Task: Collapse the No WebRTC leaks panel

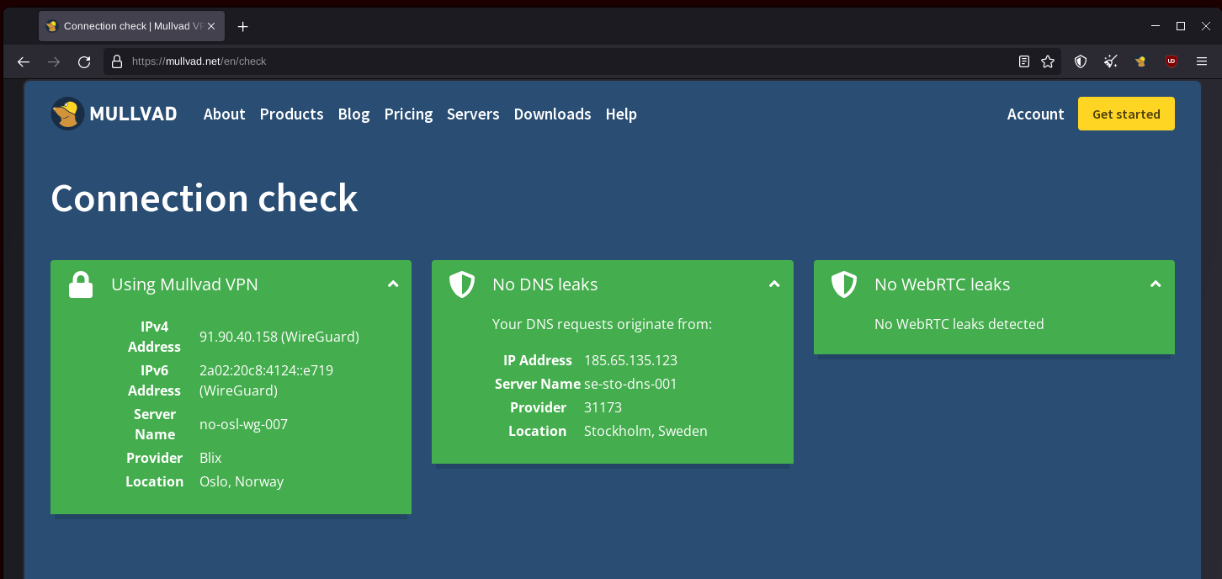Action: (1156, 284)
